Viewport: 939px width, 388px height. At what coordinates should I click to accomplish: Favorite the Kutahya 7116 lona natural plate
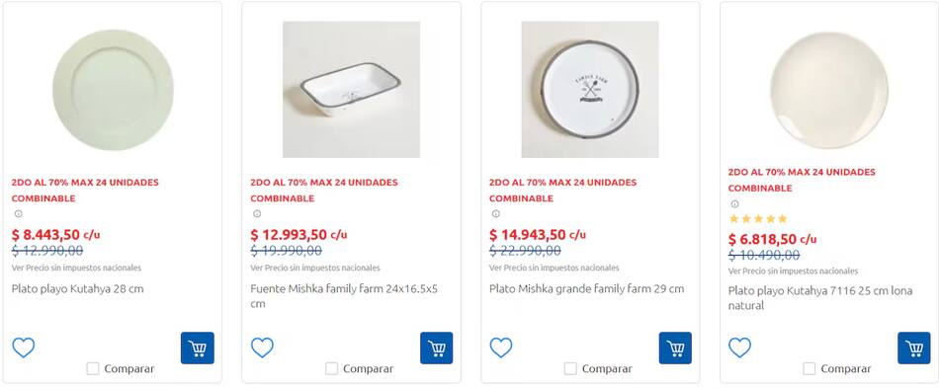pos(739,348)
